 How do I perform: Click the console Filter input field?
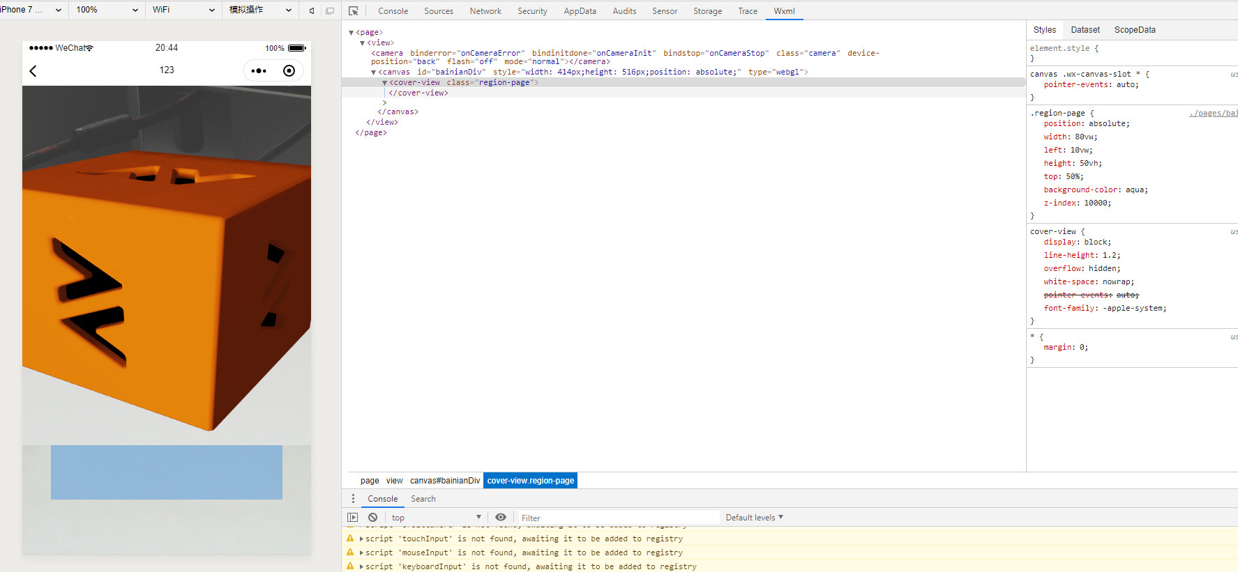coord(619,518)
